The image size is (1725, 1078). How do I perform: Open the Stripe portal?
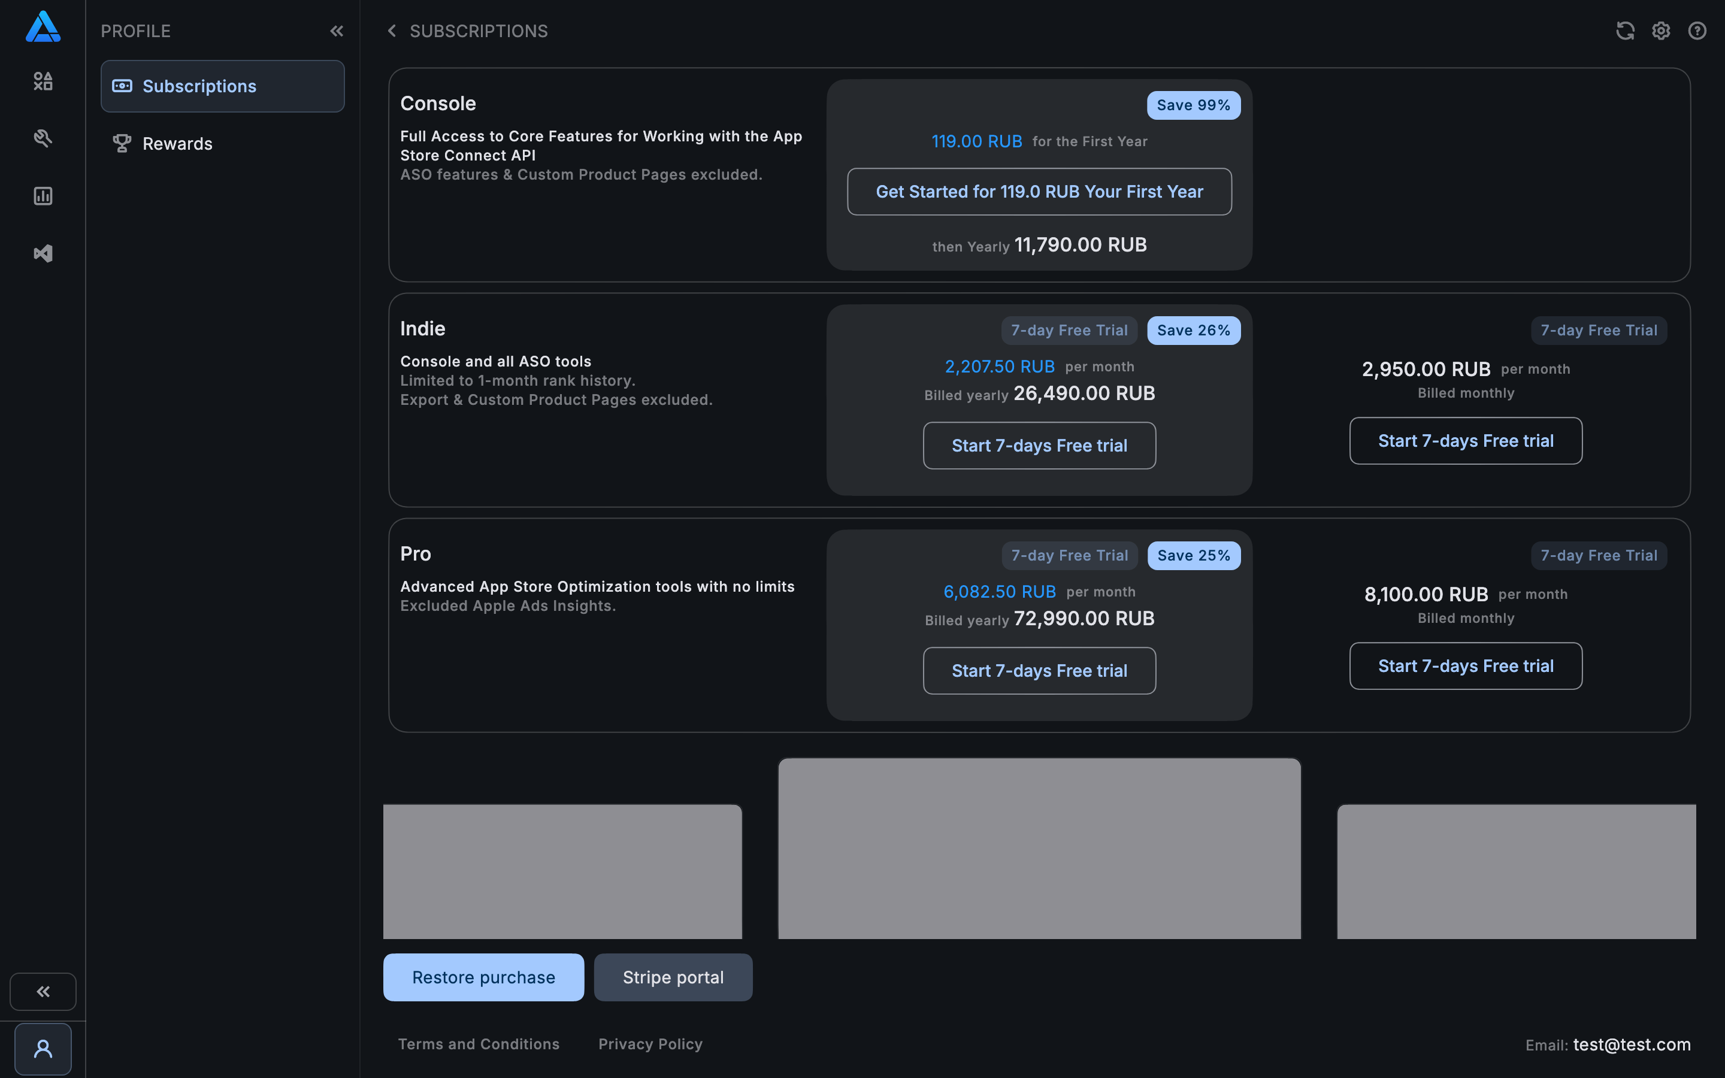(x=672, y=977)
